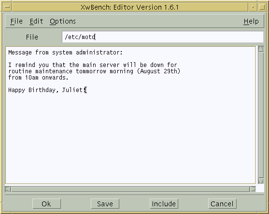Open the Help menu
The image size is (269, 214).
(x=251, y=21)
